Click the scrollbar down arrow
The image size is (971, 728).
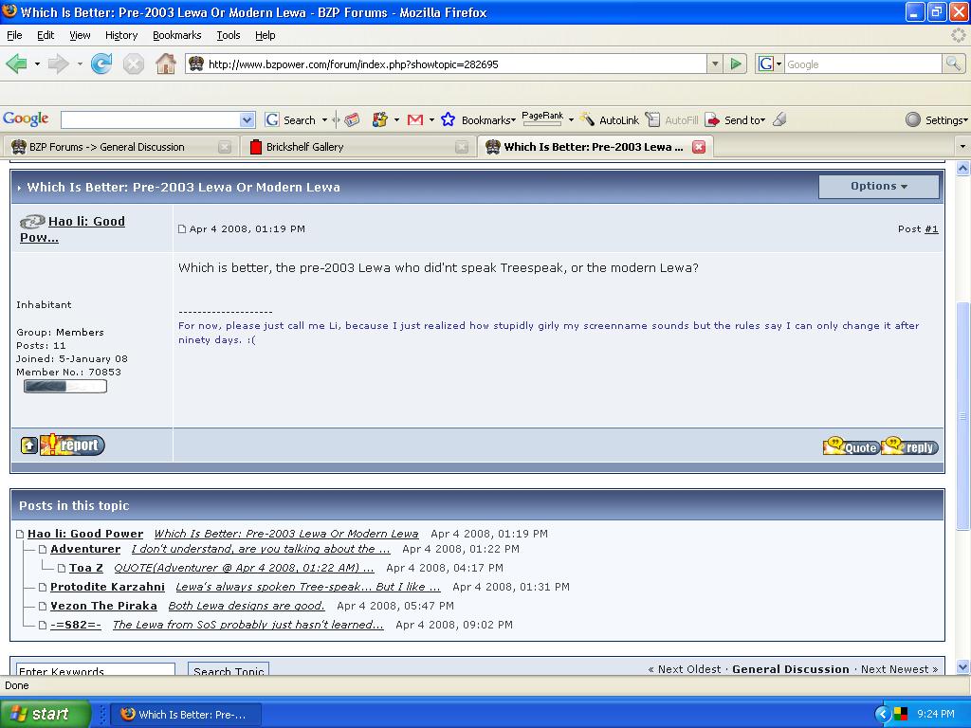point(962,667)
